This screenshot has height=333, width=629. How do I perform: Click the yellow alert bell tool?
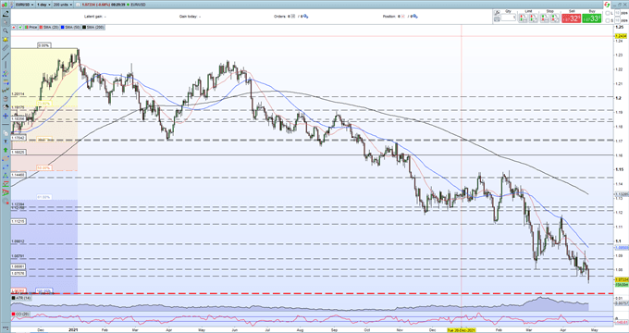pyautogui.click(x=6, y=40)
